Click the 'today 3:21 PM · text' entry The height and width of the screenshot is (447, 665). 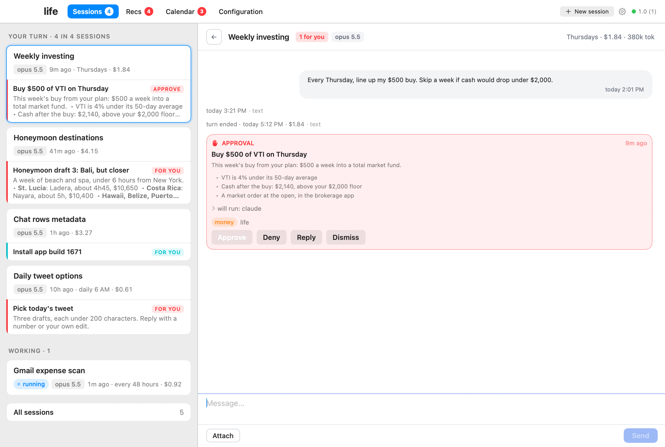pyautogui.click(x=235, y=111)
